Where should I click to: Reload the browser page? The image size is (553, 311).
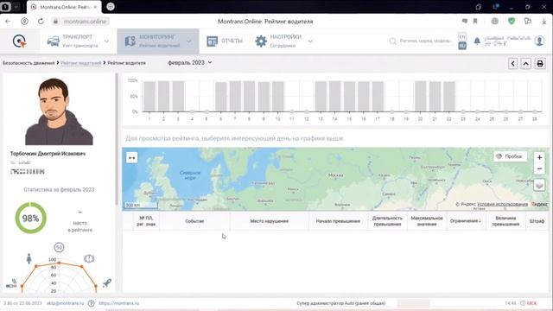click(41, 21)
